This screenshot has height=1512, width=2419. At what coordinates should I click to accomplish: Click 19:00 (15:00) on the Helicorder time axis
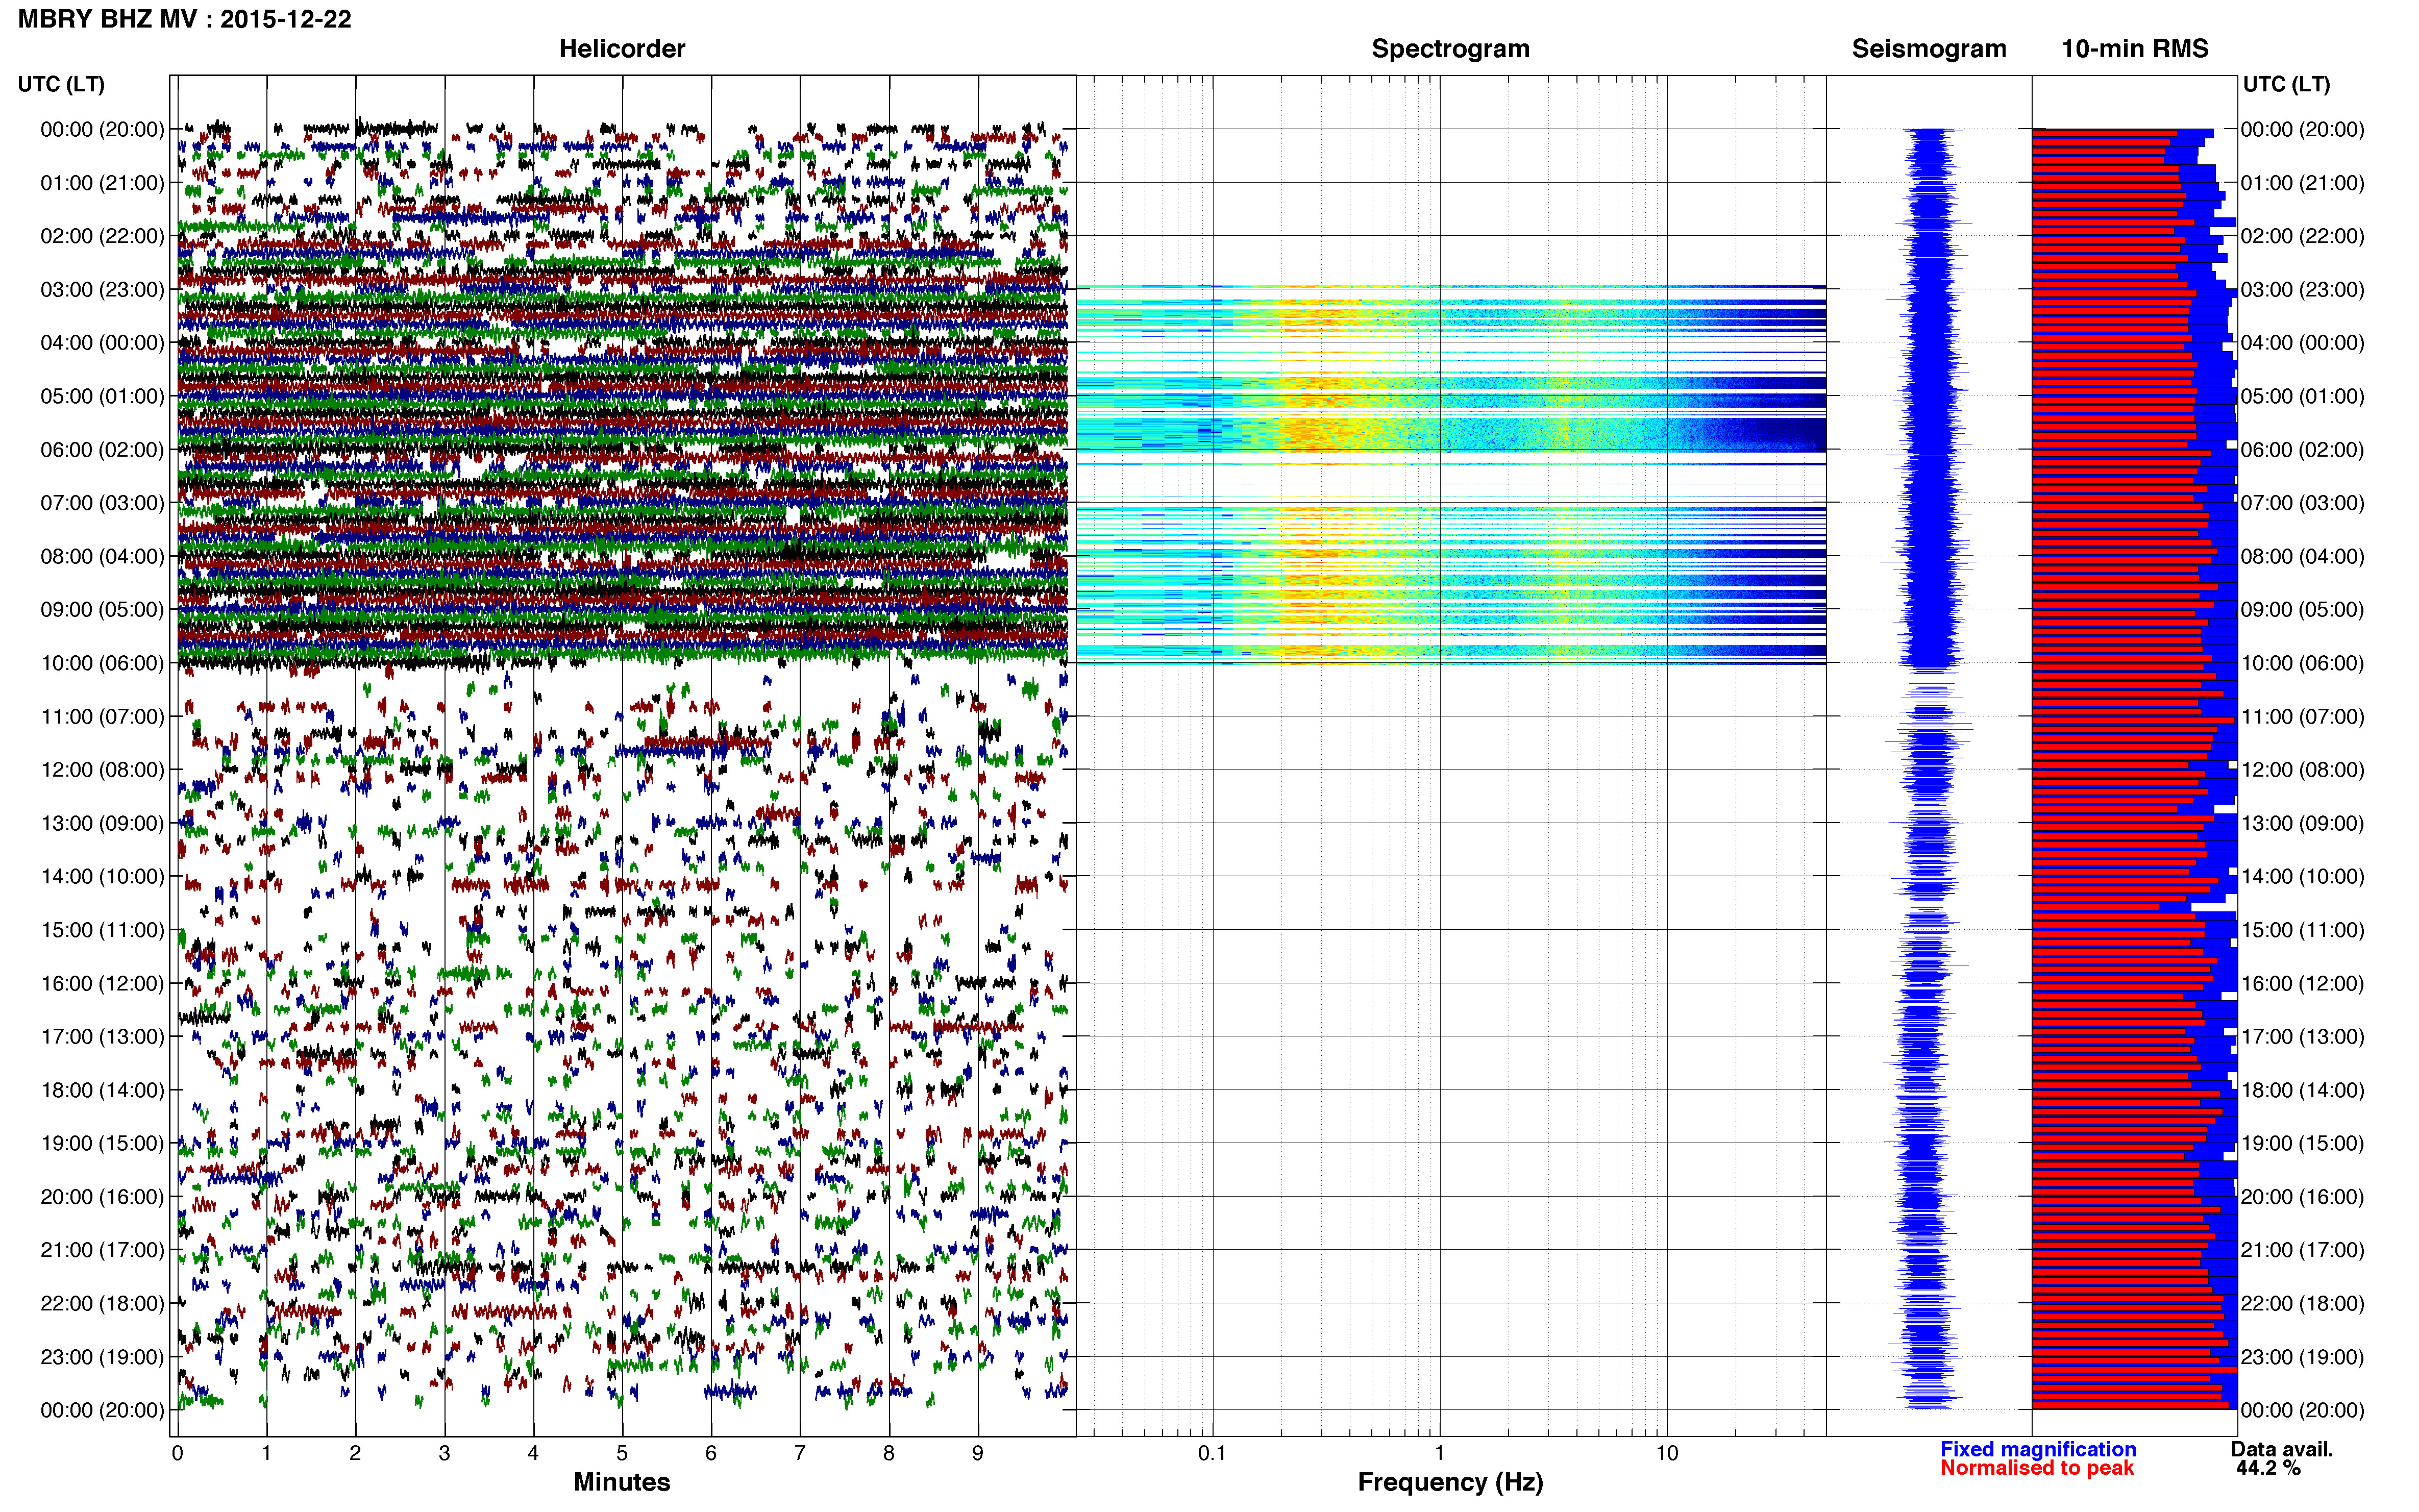point(102,1143)
